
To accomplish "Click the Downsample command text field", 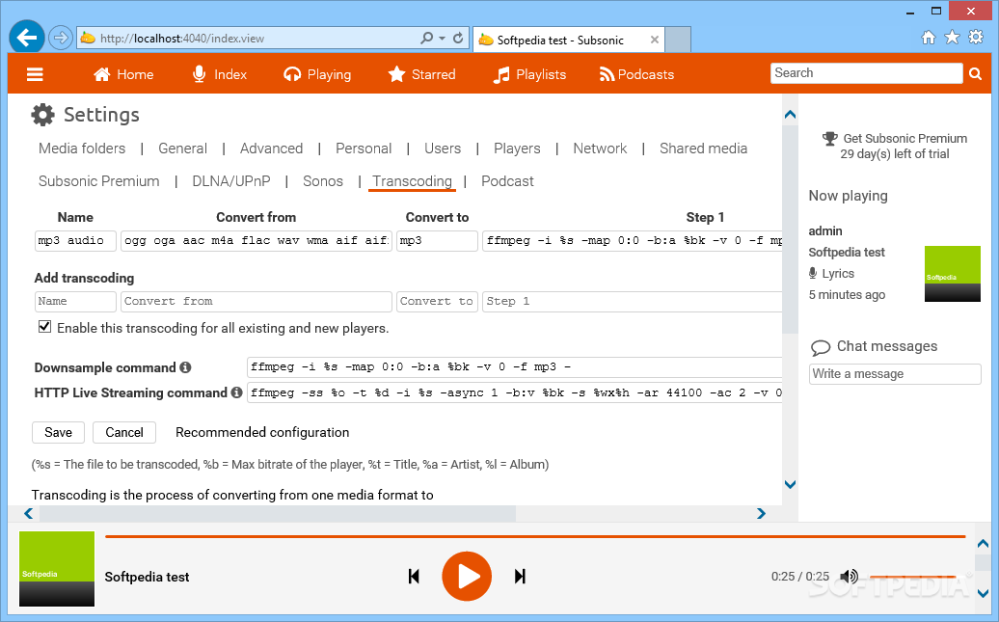I will pyautogui.click(x=515, y=367).
